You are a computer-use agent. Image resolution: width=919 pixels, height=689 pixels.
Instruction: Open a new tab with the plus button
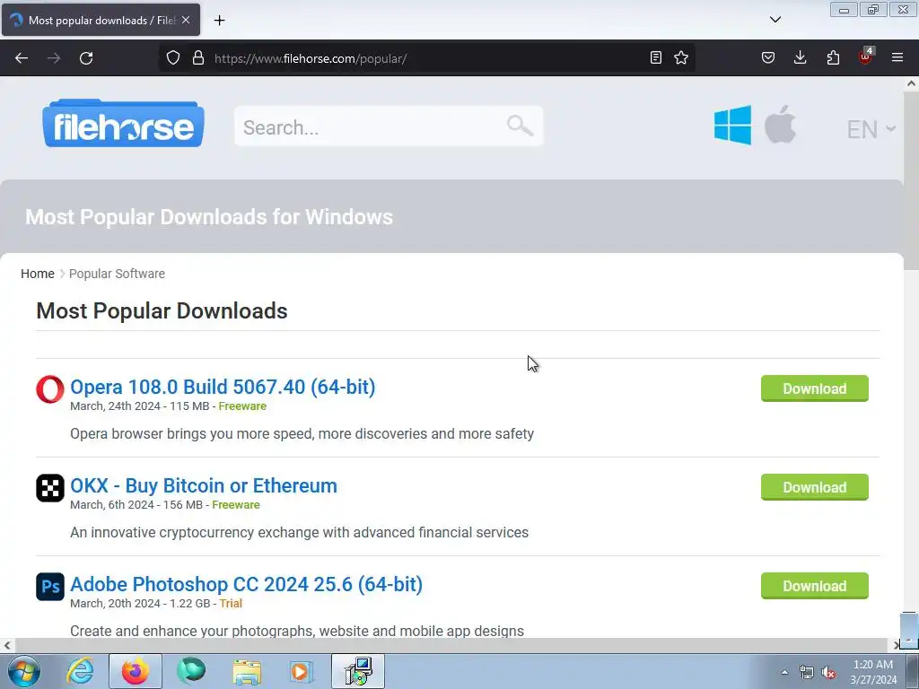[219, 21]
